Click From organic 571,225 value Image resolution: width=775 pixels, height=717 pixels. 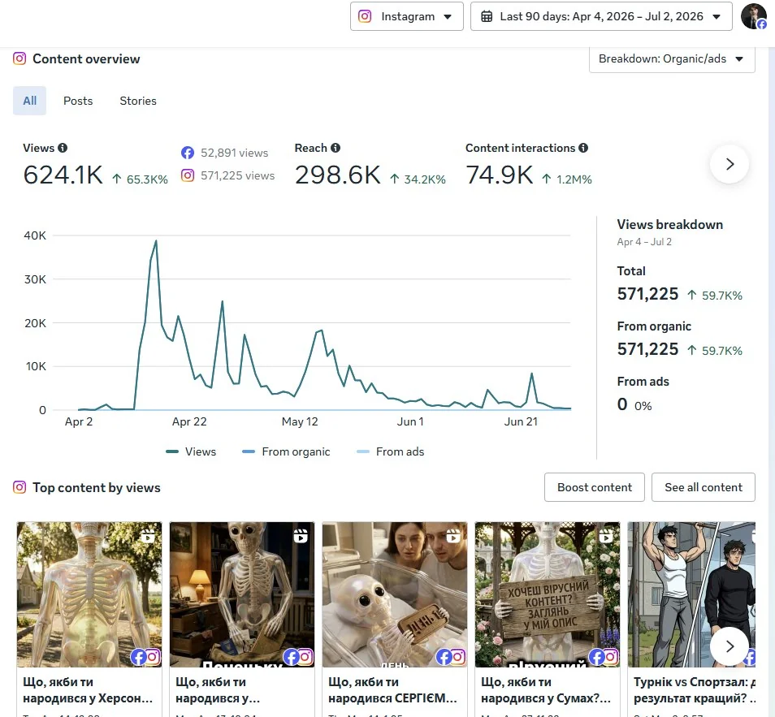click(647, 349)
